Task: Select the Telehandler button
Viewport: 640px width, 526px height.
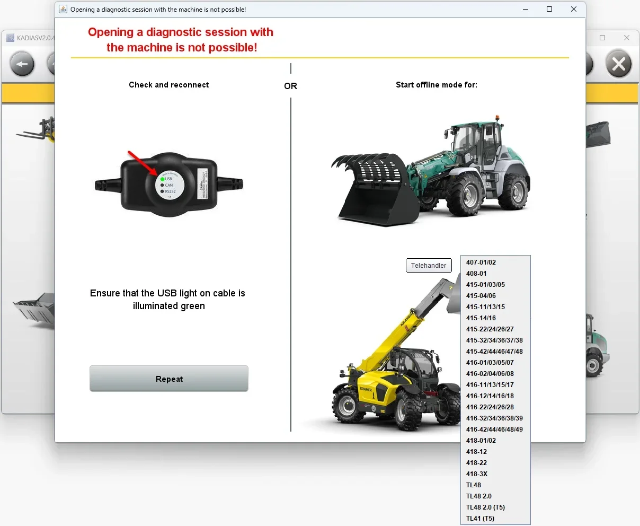Action: pos(428,265)
